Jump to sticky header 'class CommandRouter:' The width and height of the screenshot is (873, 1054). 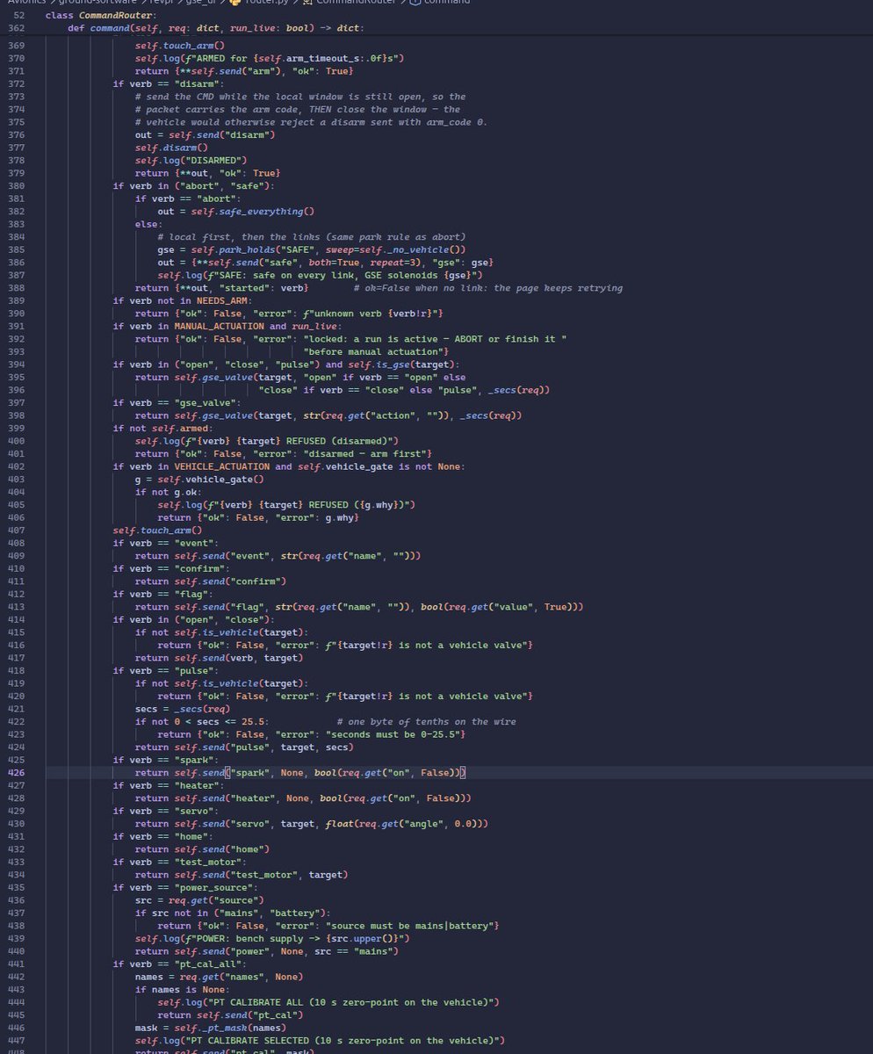click(101, 16)
